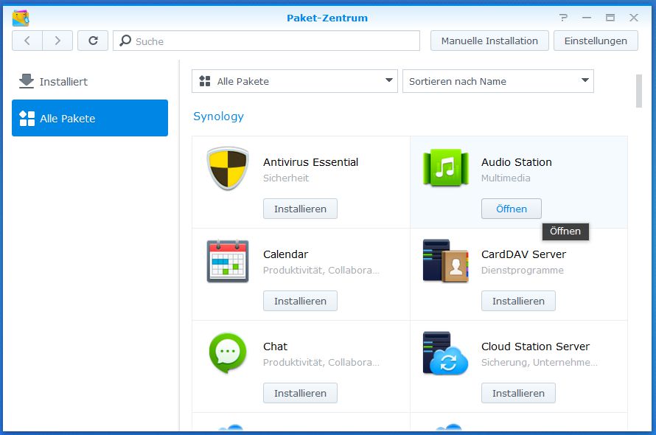Open the Alle Pakete category dropdown

(295, 81)
